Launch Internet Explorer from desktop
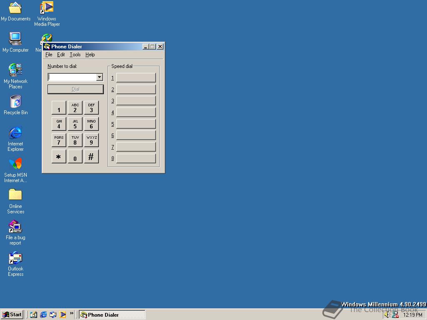The image size is (427, 320). 15,138
